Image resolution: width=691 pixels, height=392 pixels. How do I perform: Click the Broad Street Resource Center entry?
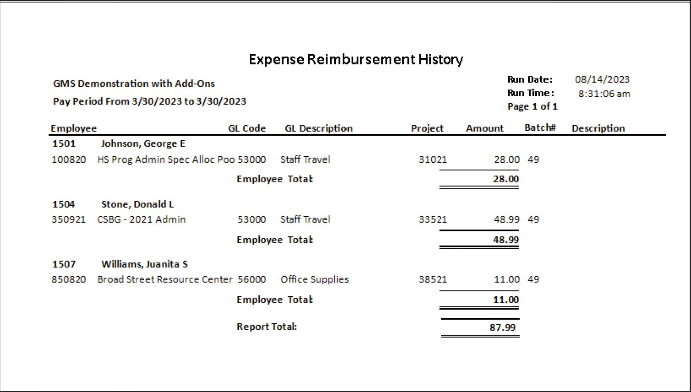165,279
